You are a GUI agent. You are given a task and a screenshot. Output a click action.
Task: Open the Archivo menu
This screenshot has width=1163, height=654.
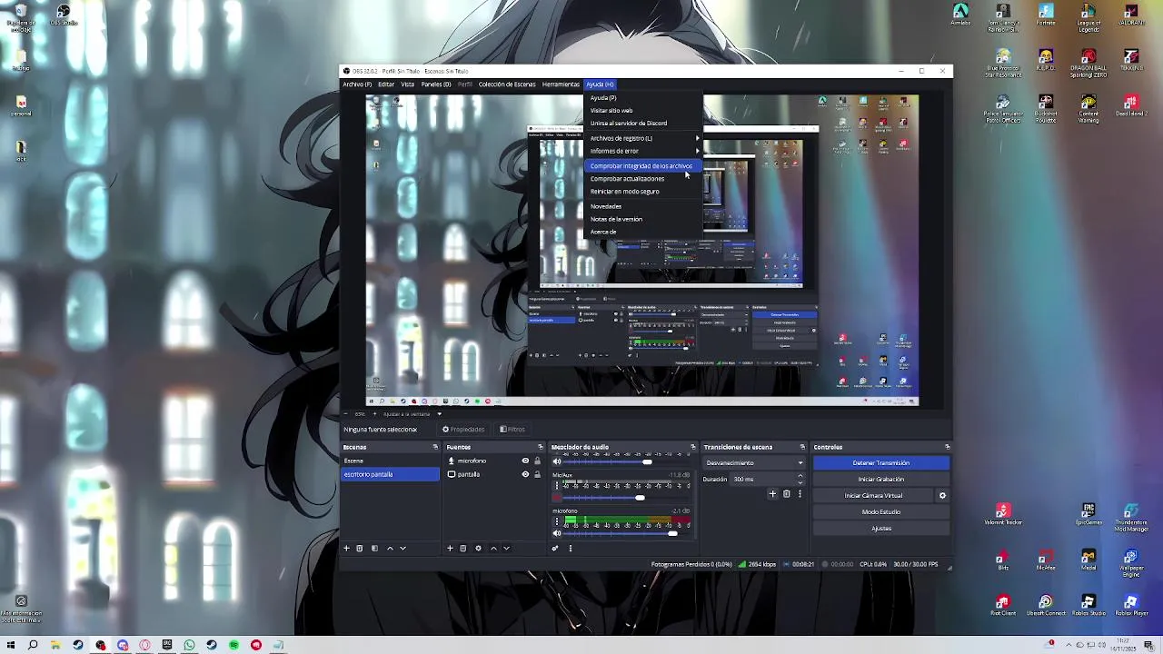pos(357,84)
